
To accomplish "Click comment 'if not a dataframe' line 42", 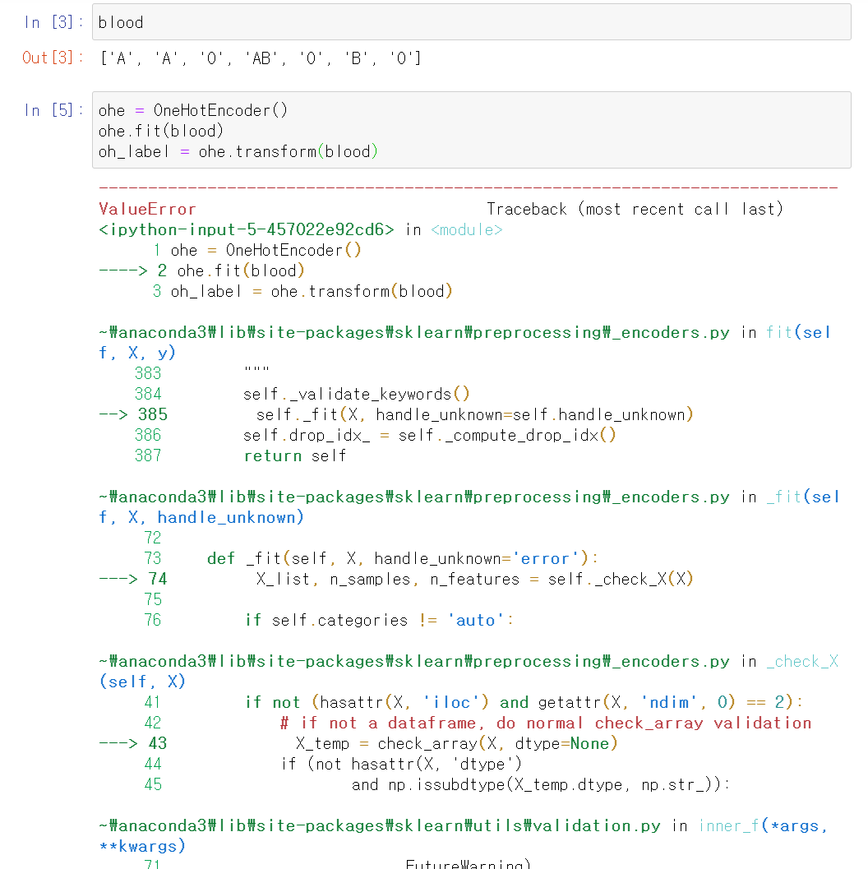I will pos(546,723).
